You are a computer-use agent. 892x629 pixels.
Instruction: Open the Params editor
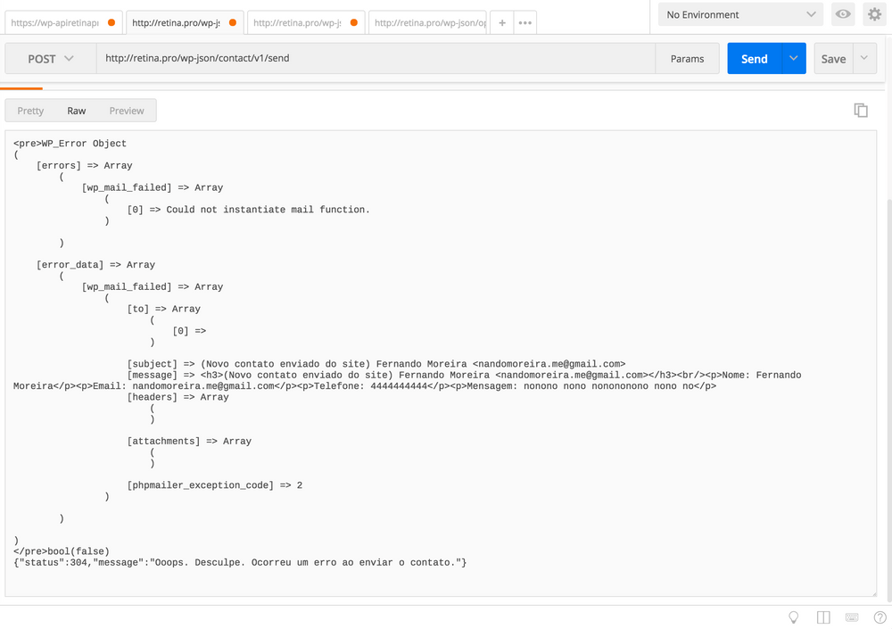click(x=687, y=59)
